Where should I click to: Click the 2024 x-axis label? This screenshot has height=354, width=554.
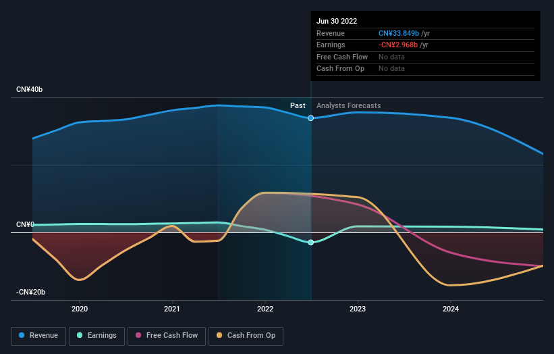point(451,309)
